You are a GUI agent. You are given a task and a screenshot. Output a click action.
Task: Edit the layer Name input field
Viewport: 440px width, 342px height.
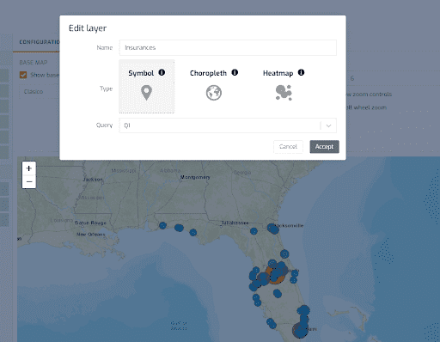coord(228,47)
